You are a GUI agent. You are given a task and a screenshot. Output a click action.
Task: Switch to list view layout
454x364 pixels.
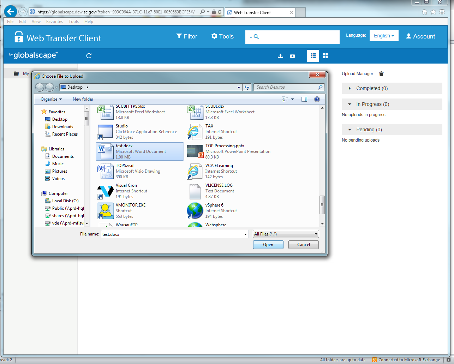pyautogui.click(x=313, y=56)
